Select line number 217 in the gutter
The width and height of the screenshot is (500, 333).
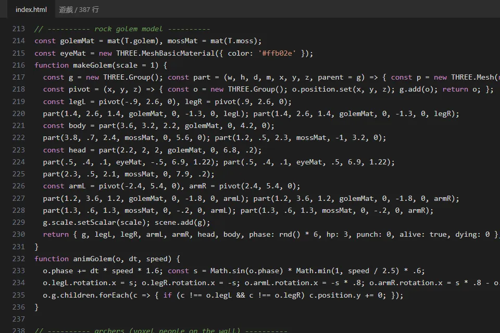coord(19,77)
